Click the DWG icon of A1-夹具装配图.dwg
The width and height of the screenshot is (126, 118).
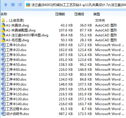[3, 30]
